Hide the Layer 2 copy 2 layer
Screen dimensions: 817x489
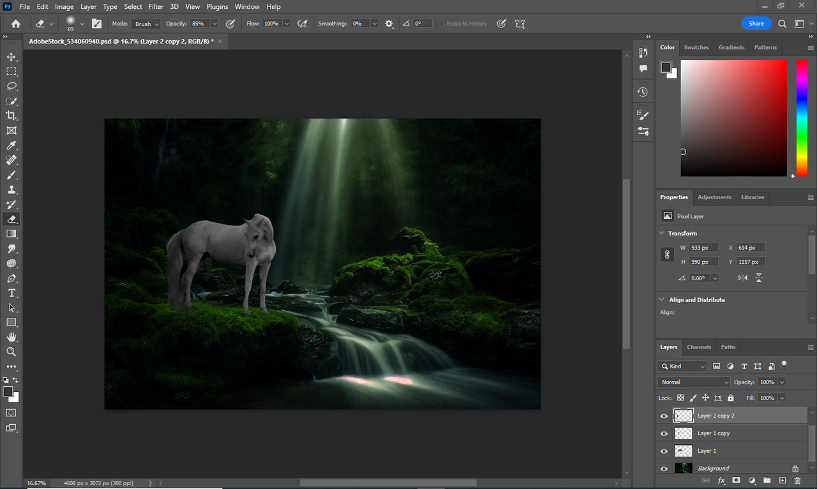pos(664,416)
